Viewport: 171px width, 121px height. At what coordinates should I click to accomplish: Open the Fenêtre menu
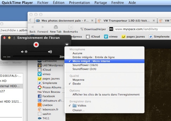(118, 3)
